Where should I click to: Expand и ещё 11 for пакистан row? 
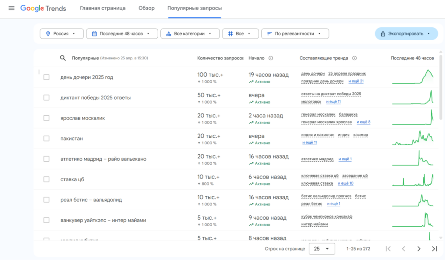[309, 142]
